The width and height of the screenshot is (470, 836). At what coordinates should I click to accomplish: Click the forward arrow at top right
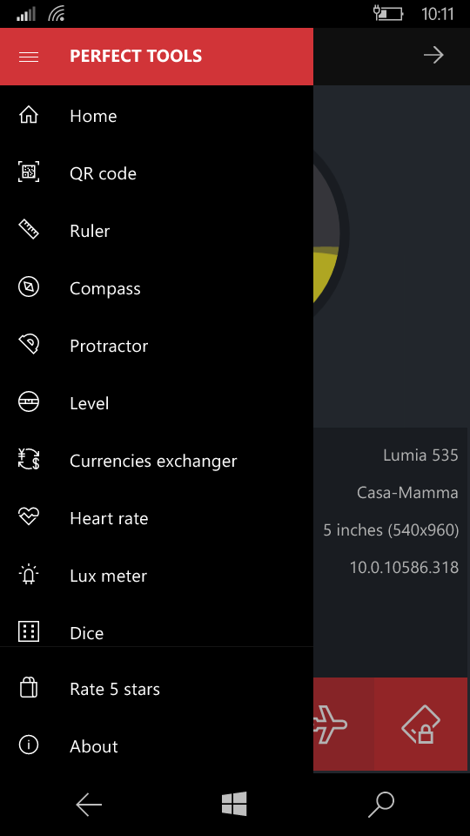click(x=433, y=56)
